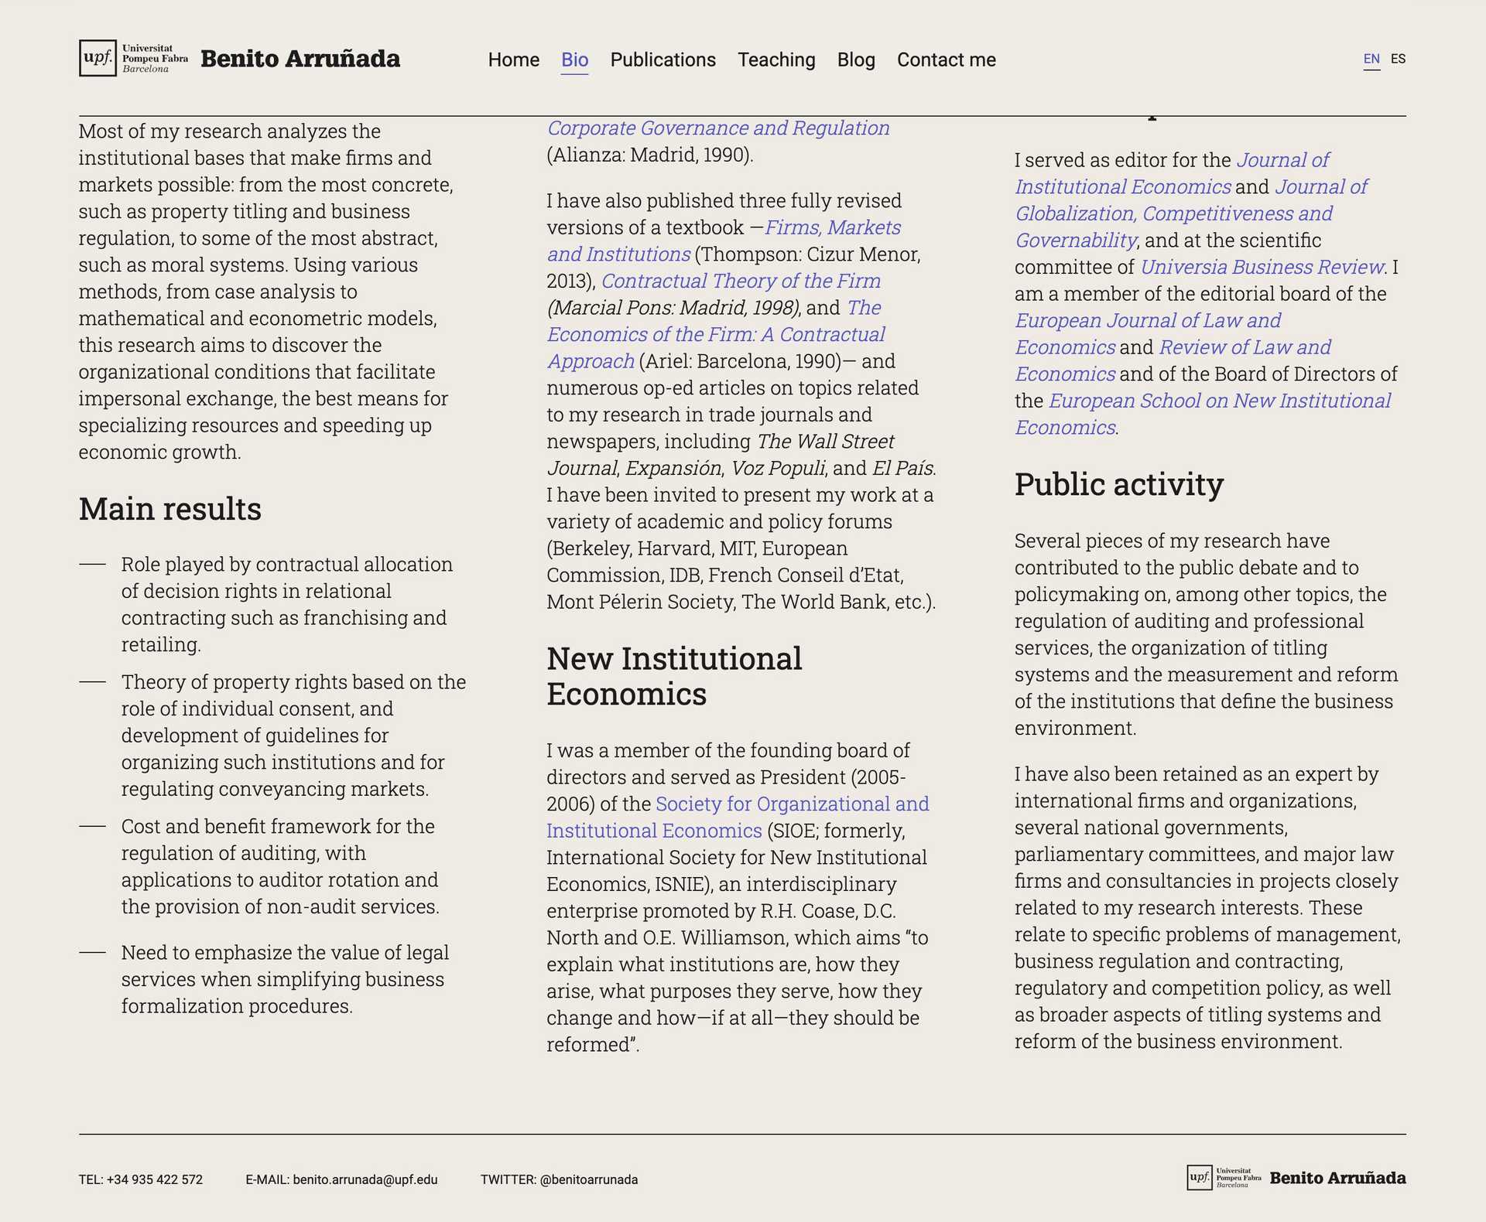Image resolution: width=1486 pixels, height=1222 pixels.
Task: Open the Contact me menu item
Action: [947, 60]
